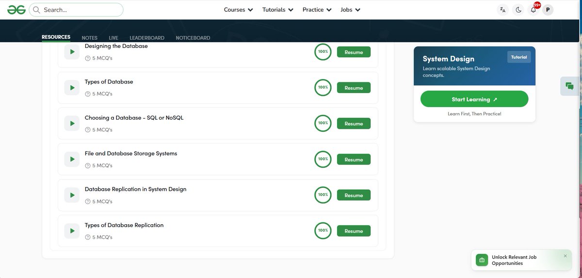Open Types of Database Replication title
This screenshot has height=278, width=582.
(124, 225)
